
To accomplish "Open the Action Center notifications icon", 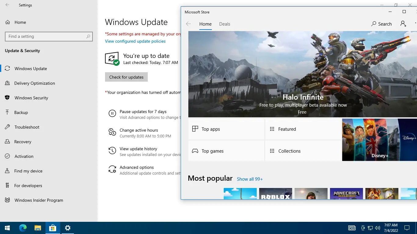I will click(407, 228).
